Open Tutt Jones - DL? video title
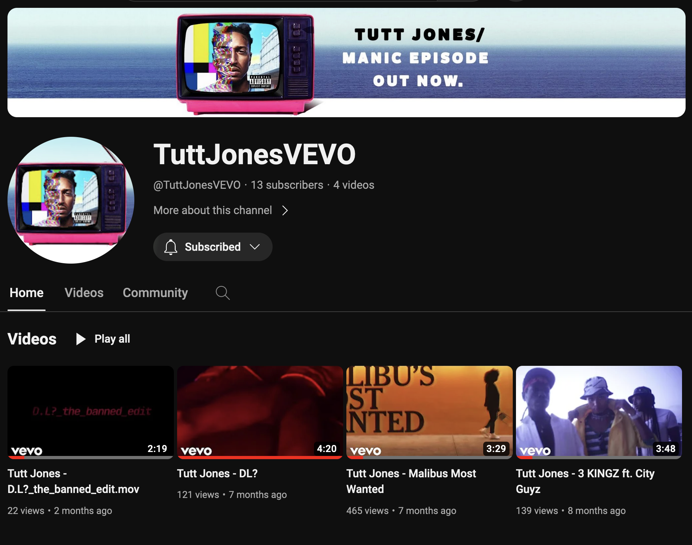Screen dimensions: 692x545 point(217,473)
